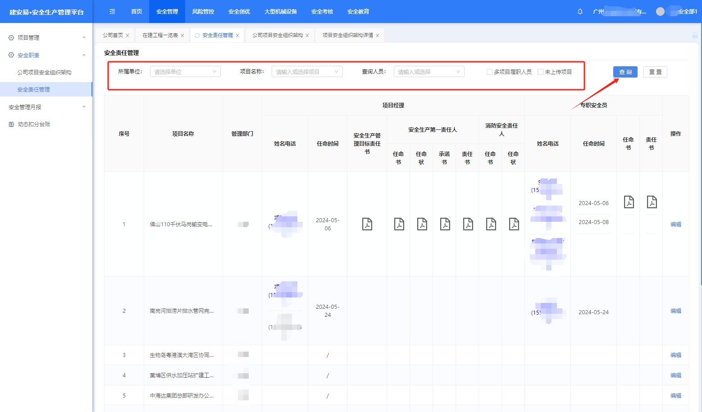Open 安全生产第一责任人 承诺书 PDF in row 1

pyautogui.click(x=445, y=224)
